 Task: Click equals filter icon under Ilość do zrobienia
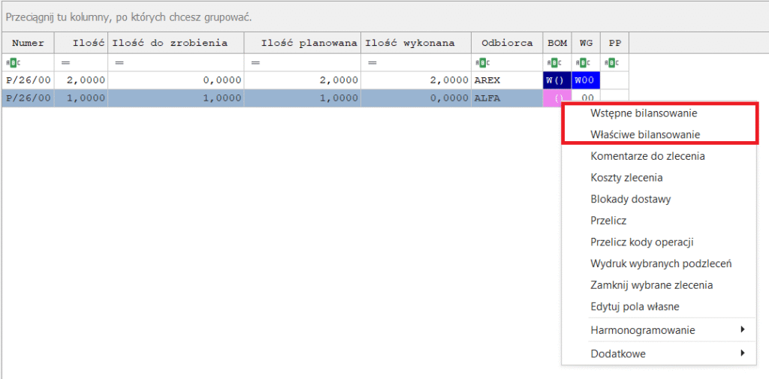[119, 63]
